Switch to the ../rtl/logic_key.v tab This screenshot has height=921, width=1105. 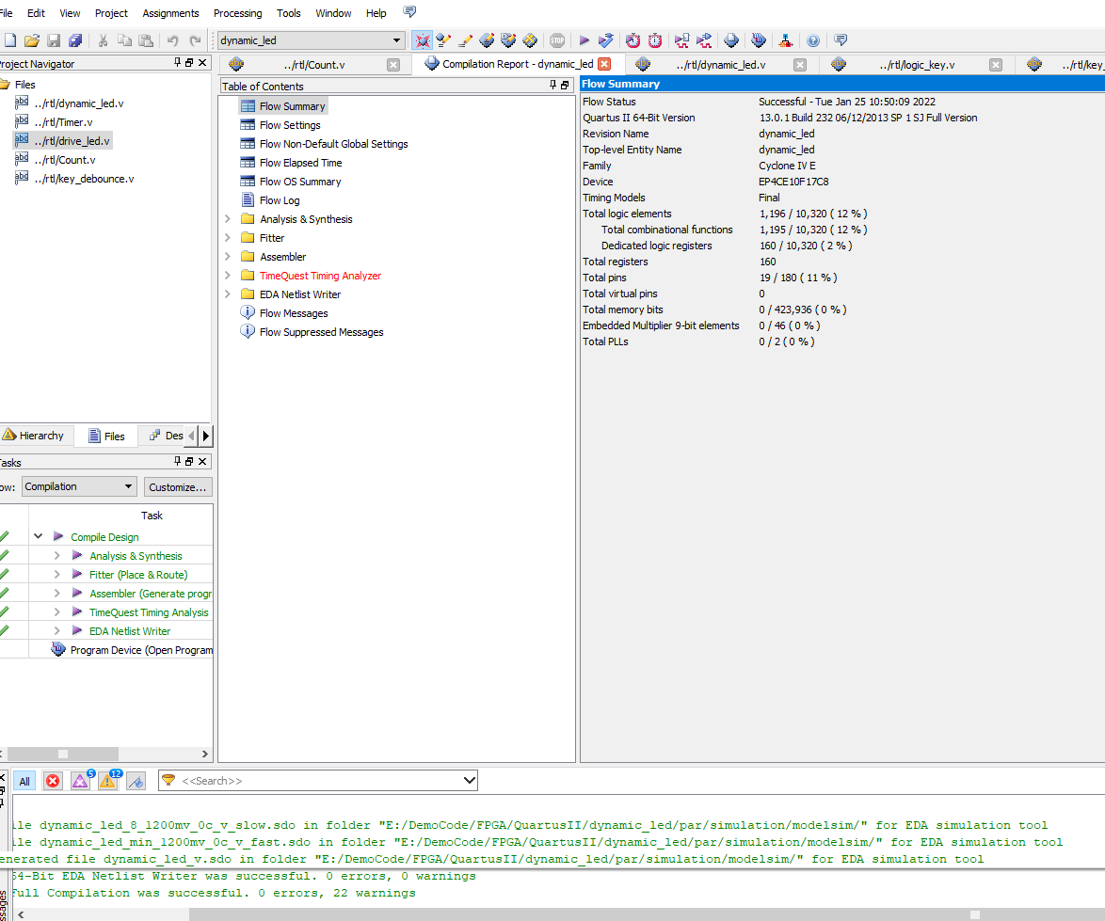[x=916, y=65]
